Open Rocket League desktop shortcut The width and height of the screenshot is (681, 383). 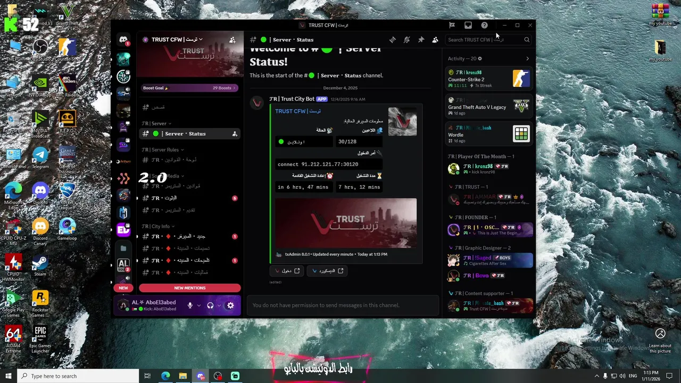pyautogui.click(x=67, y=194)
